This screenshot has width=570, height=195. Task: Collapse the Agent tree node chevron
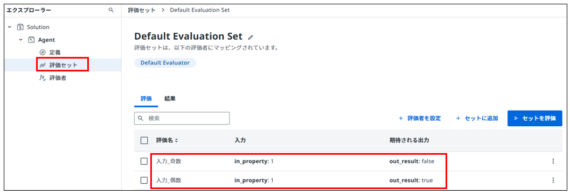pyautogui.click(x=20, y=40)
